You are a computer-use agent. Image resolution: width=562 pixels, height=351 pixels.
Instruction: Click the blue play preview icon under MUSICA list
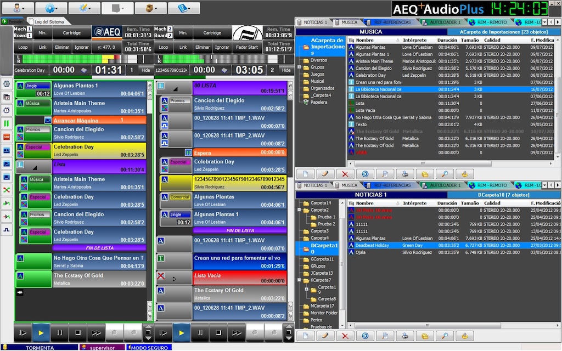tap(365, 174)
